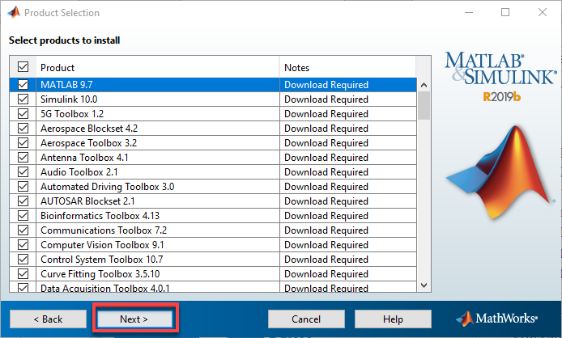Uncheck the Automated Driving Toolbox 3.0 checkbox
Viewport: 562px width, 338px height.
23,187
